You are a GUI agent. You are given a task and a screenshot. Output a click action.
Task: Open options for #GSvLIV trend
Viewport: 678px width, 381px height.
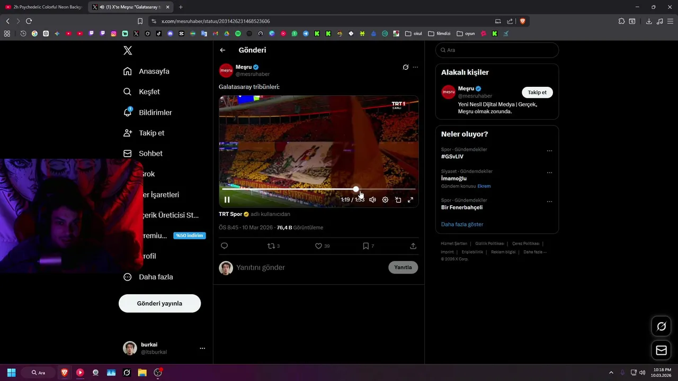tap(549, 151)
